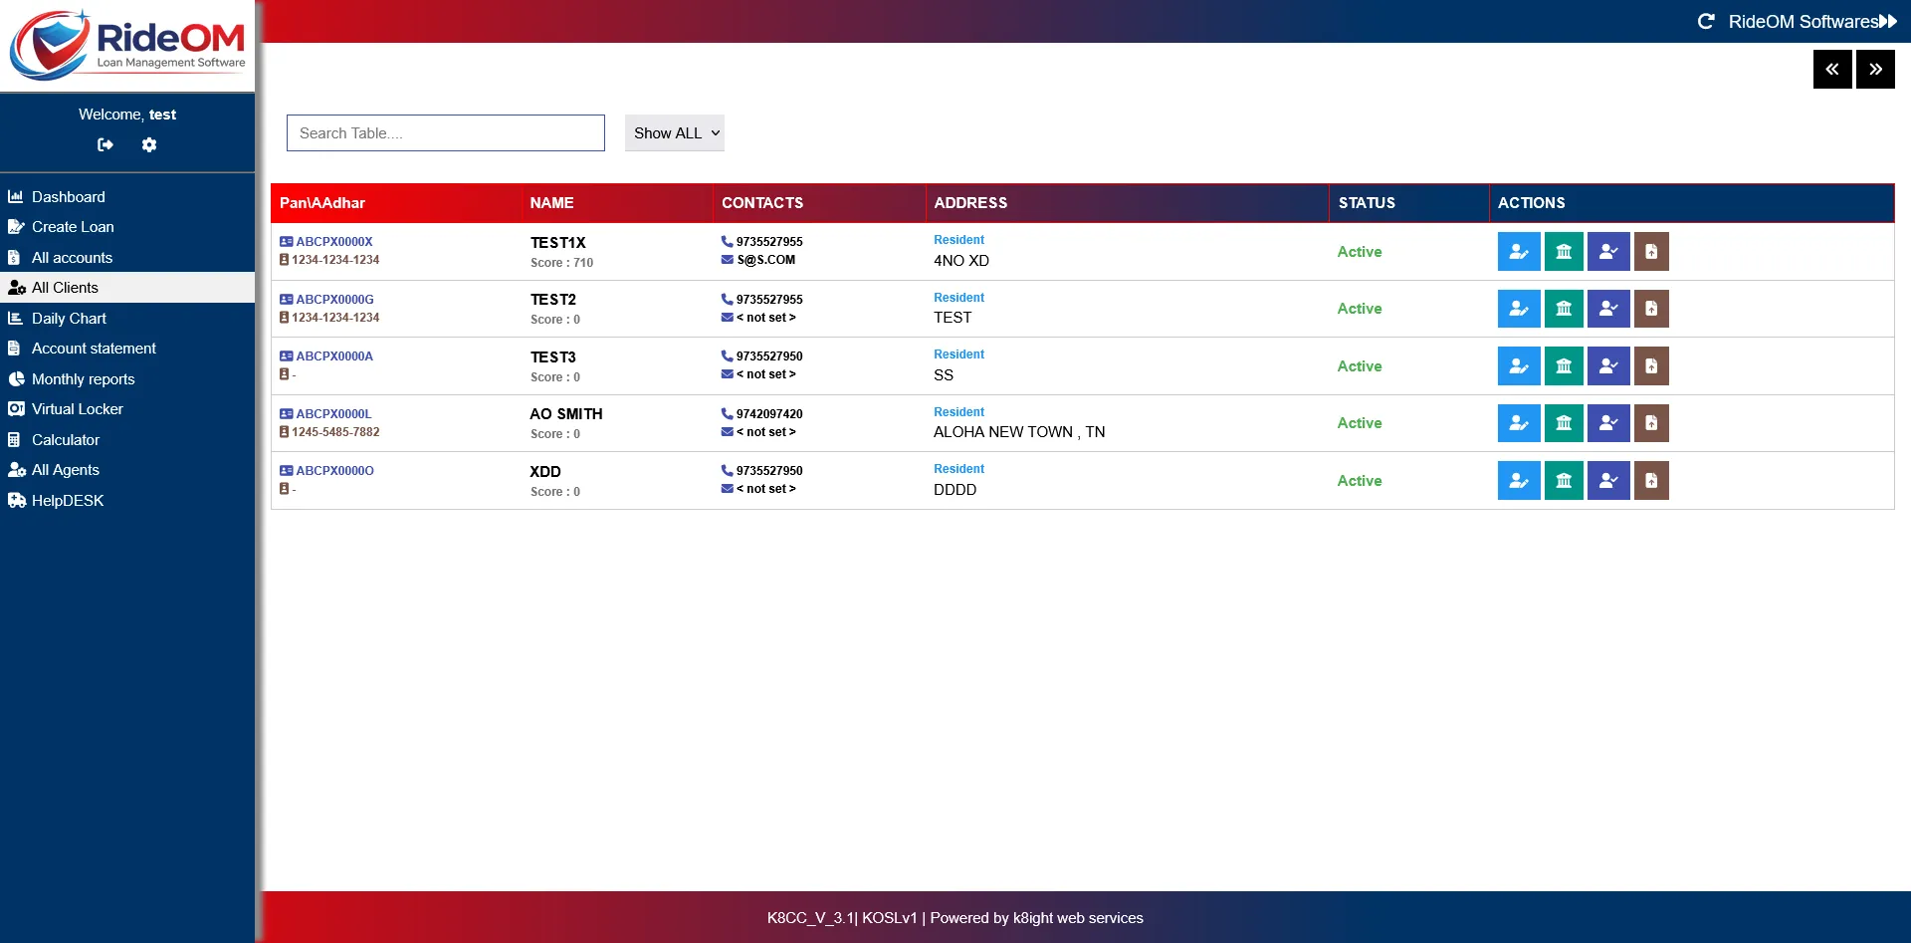
Task: Open client record ABCPX0000X
Action: point(334,241)
